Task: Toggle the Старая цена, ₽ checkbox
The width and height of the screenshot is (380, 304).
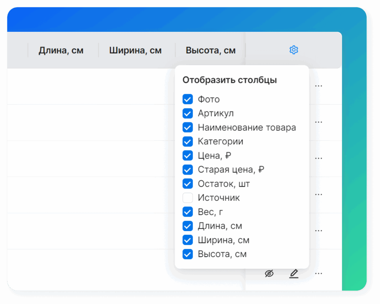Action: (188, 170)
